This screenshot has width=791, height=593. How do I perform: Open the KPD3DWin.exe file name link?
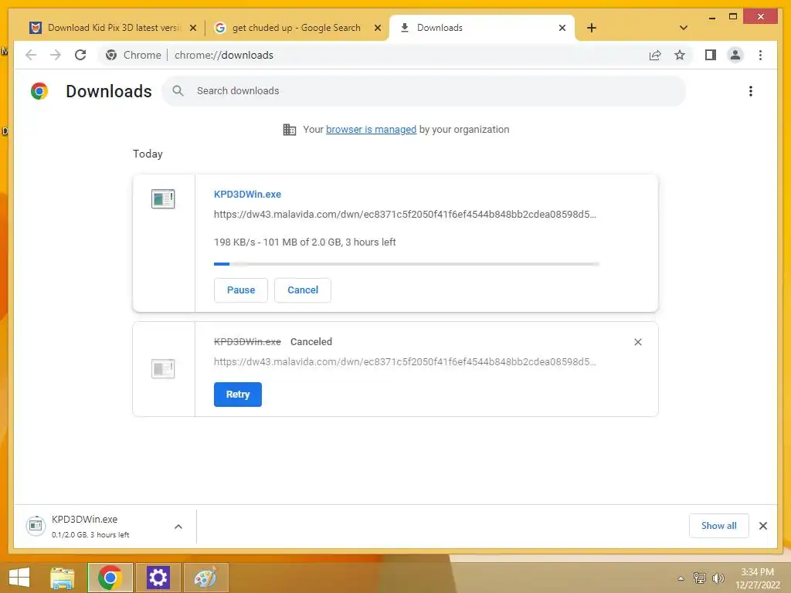click(247, 194)
